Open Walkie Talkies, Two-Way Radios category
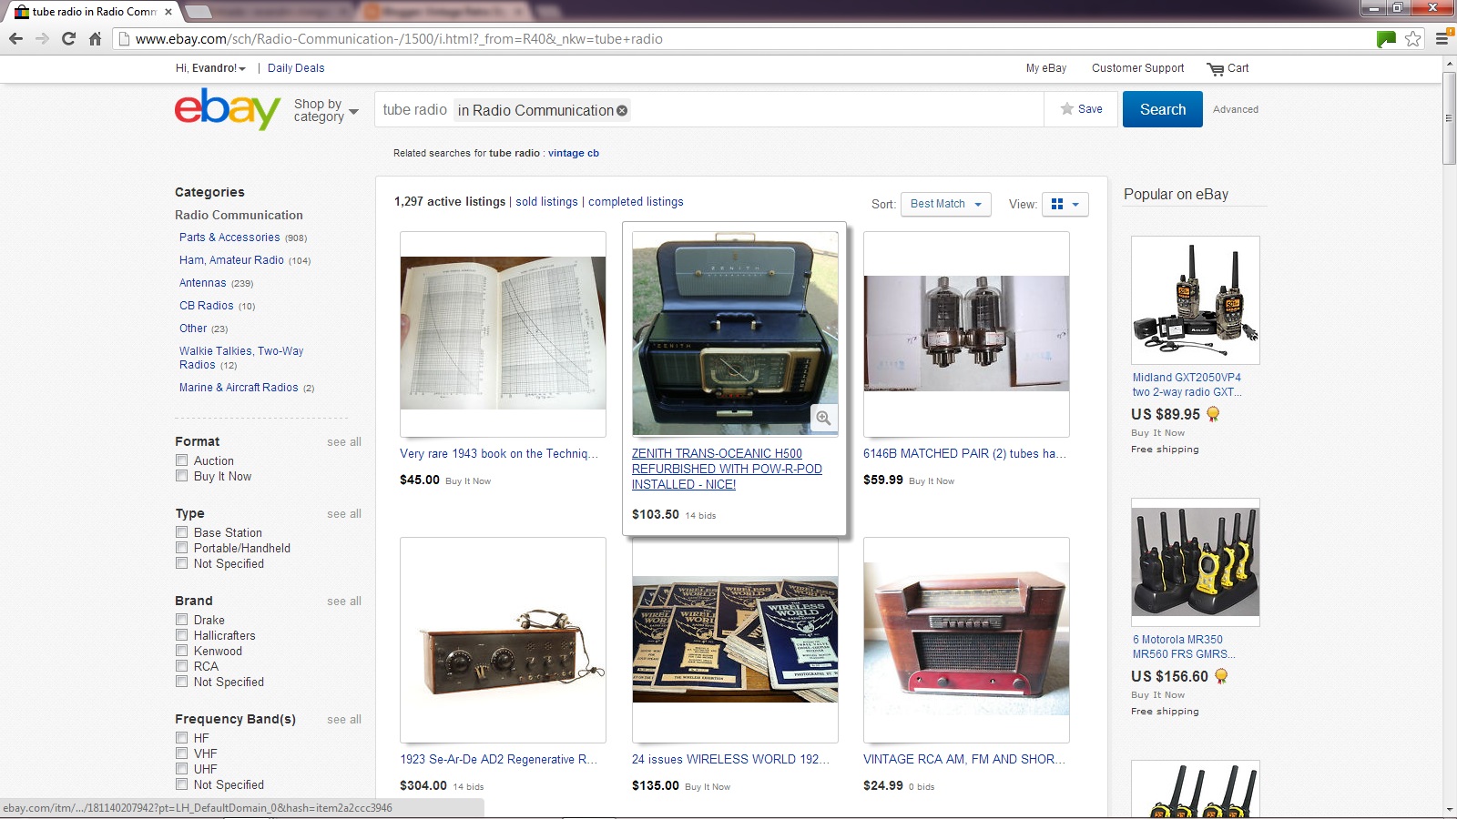 tap(241, 358)
